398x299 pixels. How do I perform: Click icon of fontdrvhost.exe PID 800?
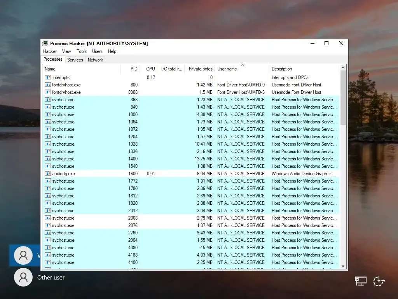click(x=48, y=84)
